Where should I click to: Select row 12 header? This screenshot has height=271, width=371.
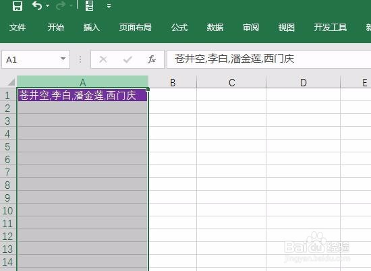coord(7,236)
